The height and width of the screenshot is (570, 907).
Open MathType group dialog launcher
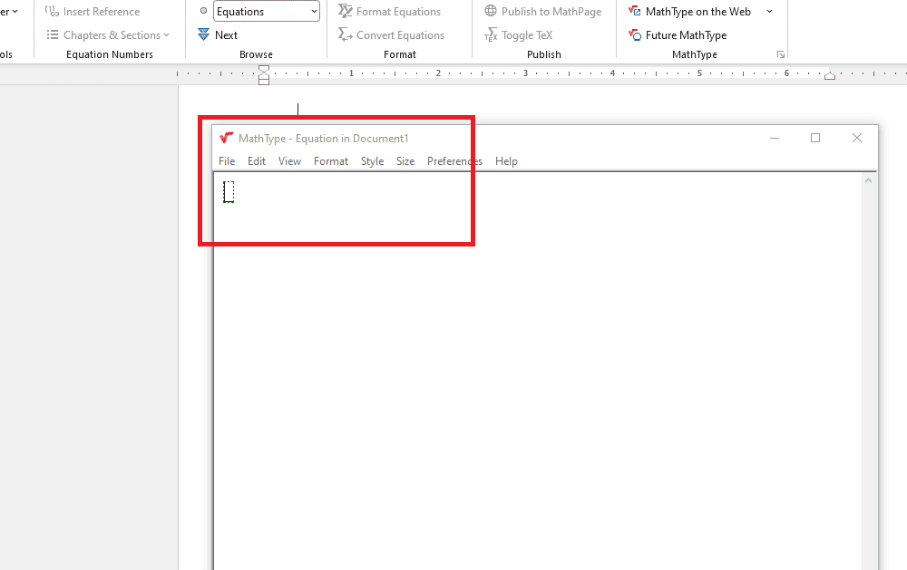pyautogui.click(x=781, y=54)
